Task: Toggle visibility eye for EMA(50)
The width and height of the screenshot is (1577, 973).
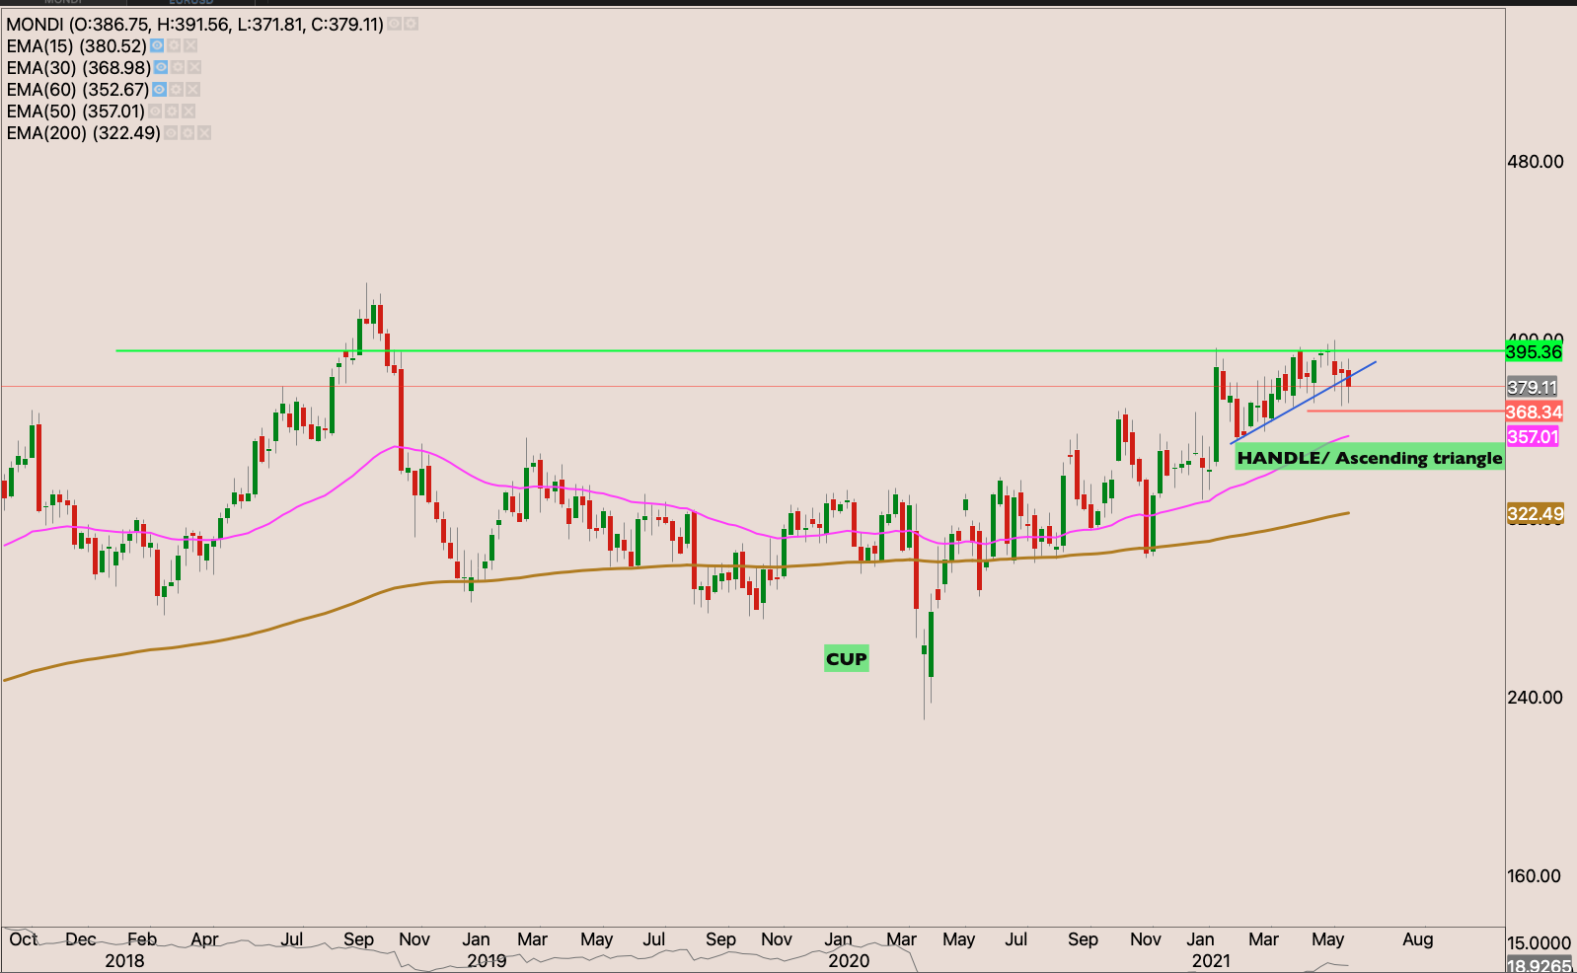Action: pyautogui.click(x=155, y=112)
